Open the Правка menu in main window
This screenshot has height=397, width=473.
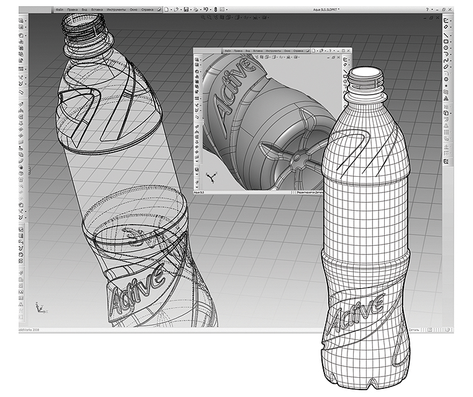click(x=72, y=10)
